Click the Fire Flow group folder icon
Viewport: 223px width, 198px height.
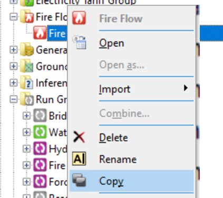pyautogui.click(x=27, y=17)
